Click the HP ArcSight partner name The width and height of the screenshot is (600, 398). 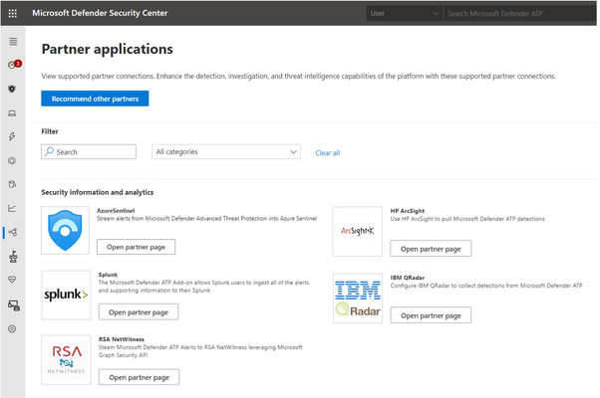click(407, 211)
